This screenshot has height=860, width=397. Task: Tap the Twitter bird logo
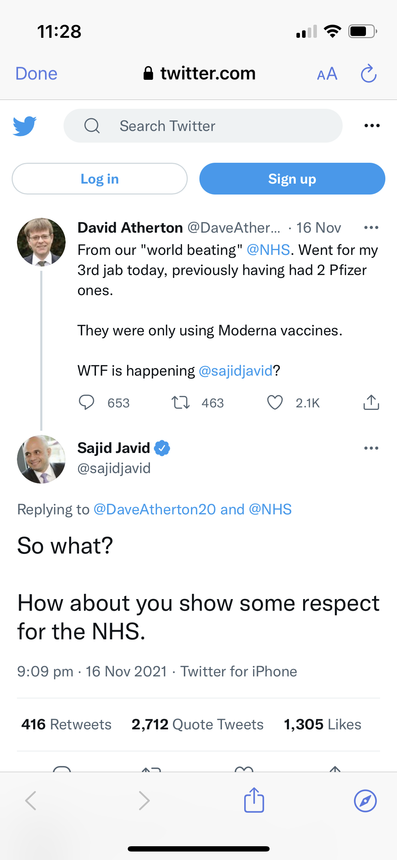(25, 126)
